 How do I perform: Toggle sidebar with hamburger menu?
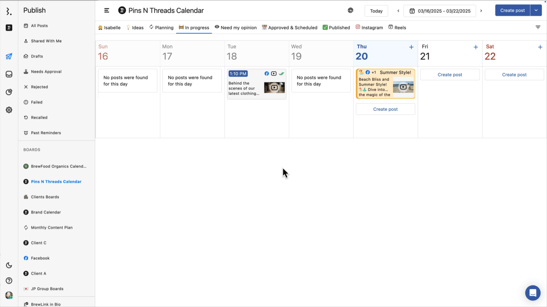click(107, 11)
